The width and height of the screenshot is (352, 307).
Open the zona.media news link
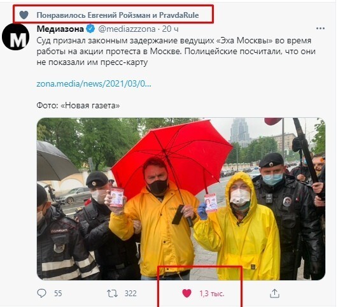point(94,84)
